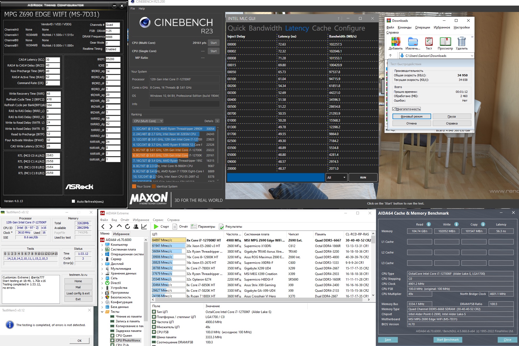Enable Auto Refresh checkbox in ASRock Timing Configurator
This screenshot has height=346, width=519.
point(73,201)
